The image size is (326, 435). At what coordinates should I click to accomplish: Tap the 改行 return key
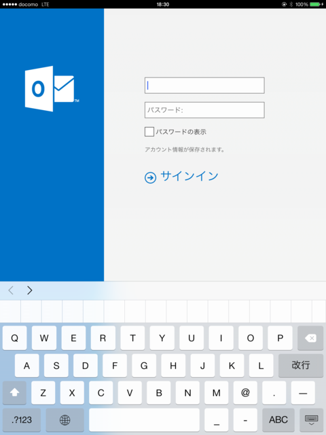[301, 366]
